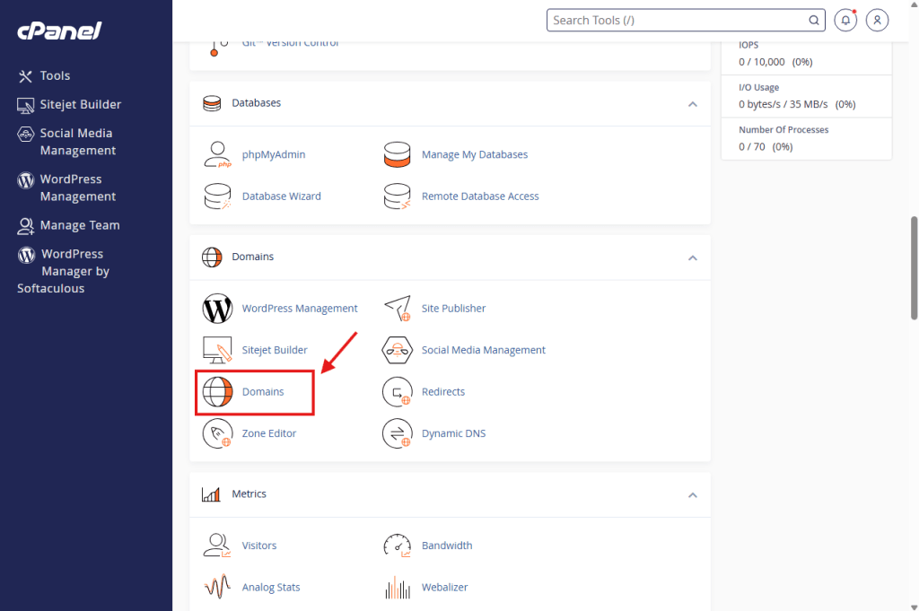The width and height of the screenshot is (919, 611).
Task: Select Tools in the sidebar
Action: click(x=55, y=76)
